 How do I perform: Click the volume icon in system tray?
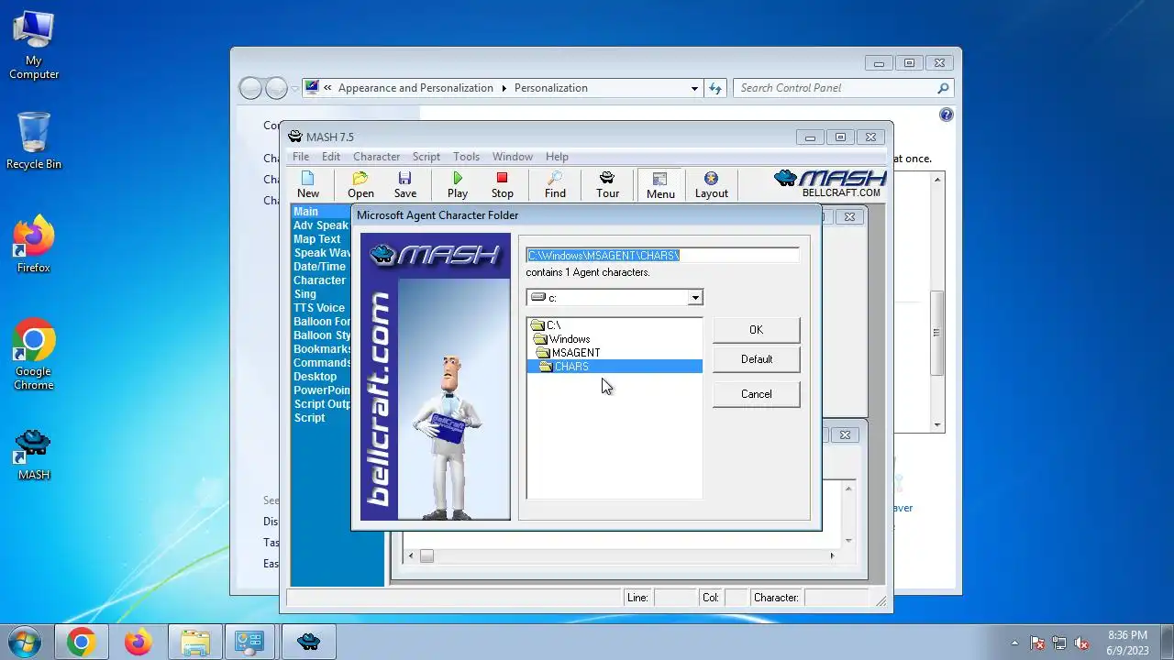click(1081, 643)
